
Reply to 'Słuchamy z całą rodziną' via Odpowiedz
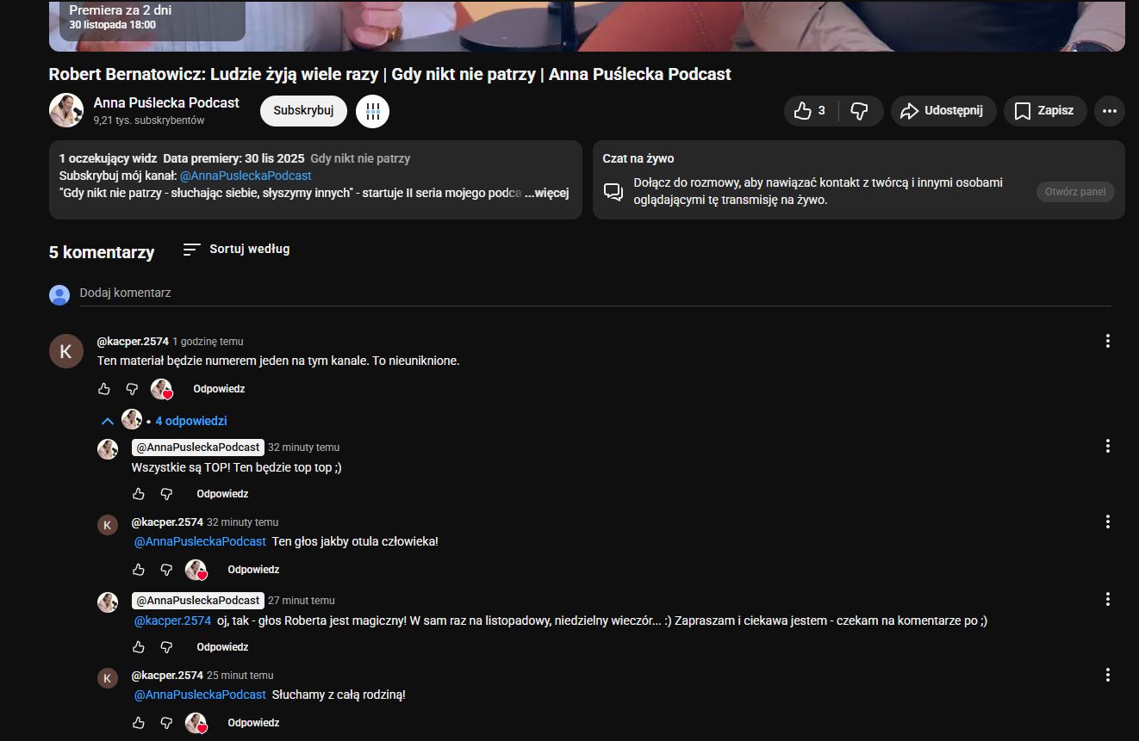point(253,723)
